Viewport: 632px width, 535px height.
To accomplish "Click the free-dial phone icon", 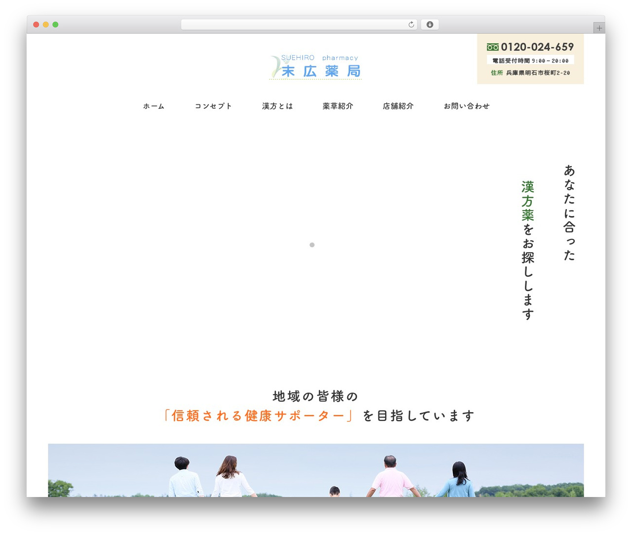I will [x=493, y=47].
